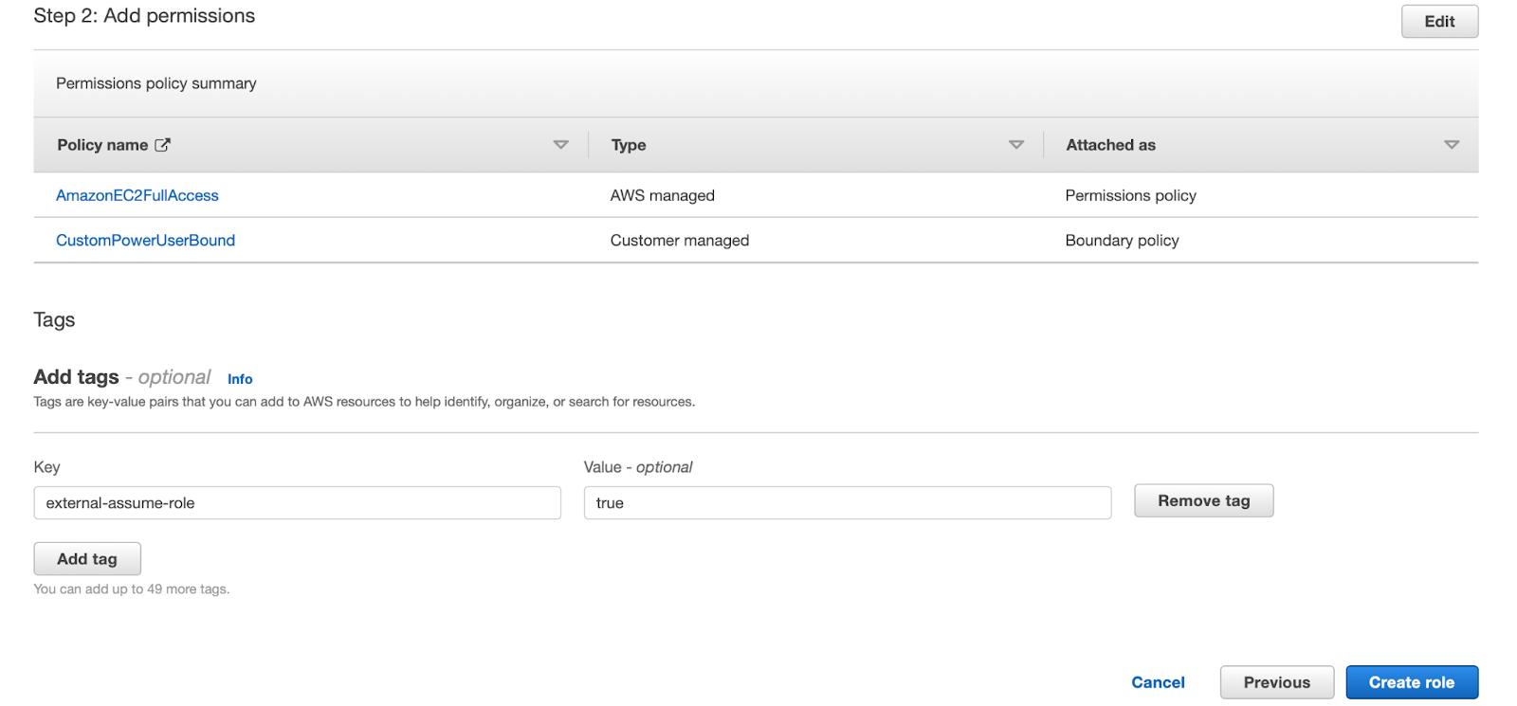Go back with the Previous button

1276,682
